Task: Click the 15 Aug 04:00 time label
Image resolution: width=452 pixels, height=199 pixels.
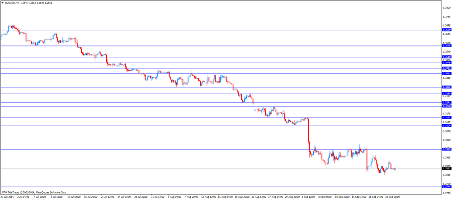Action: 225,197
